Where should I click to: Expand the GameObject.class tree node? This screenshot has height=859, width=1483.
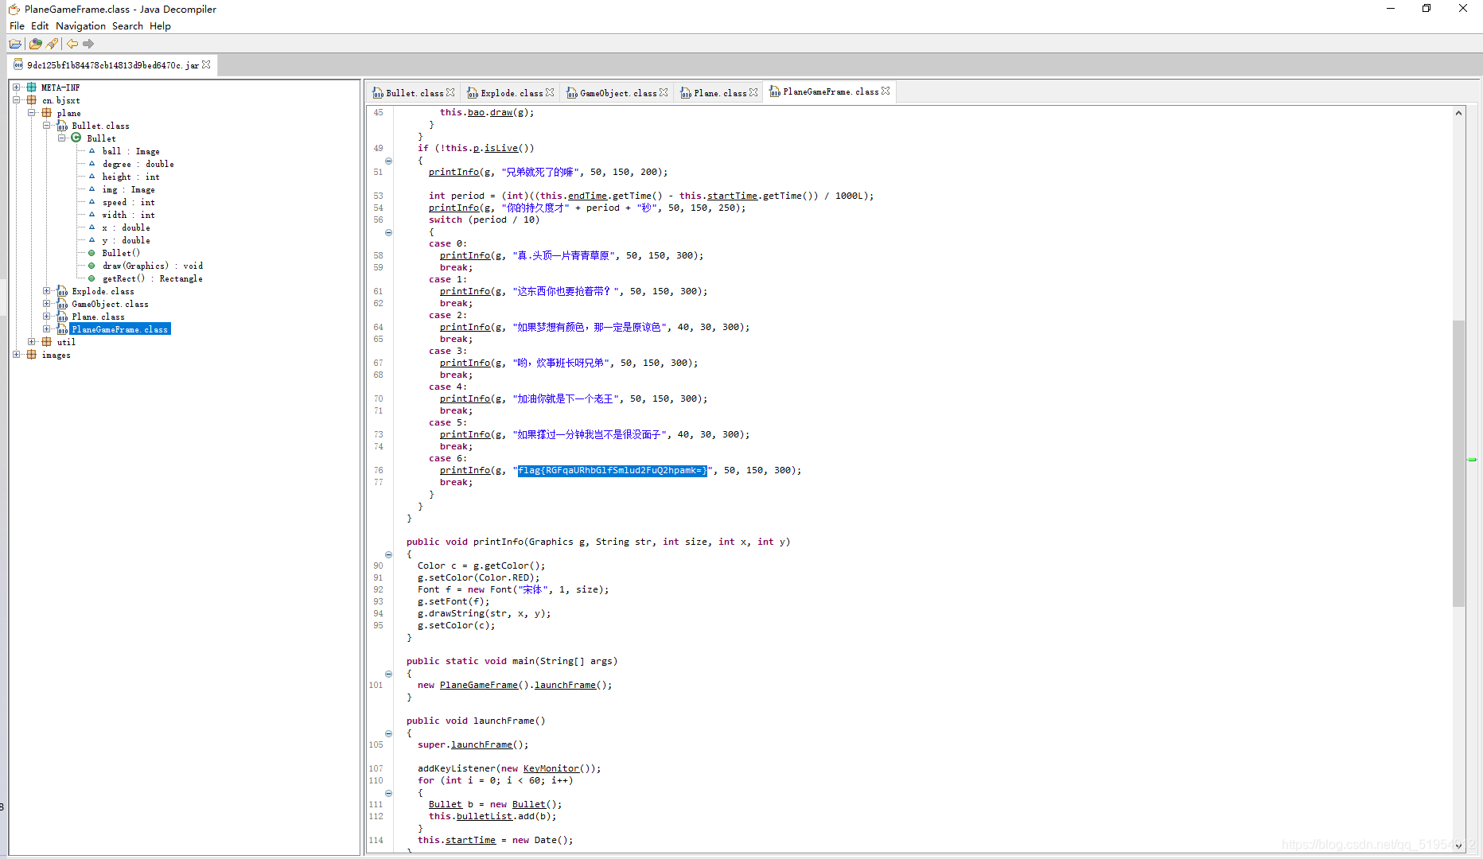coord(46,304)
